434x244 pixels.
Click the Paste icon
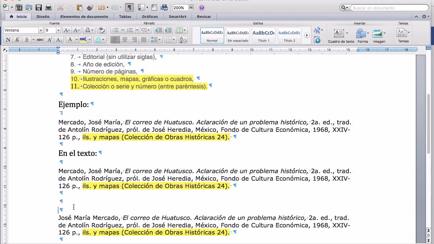coord(80,7)
